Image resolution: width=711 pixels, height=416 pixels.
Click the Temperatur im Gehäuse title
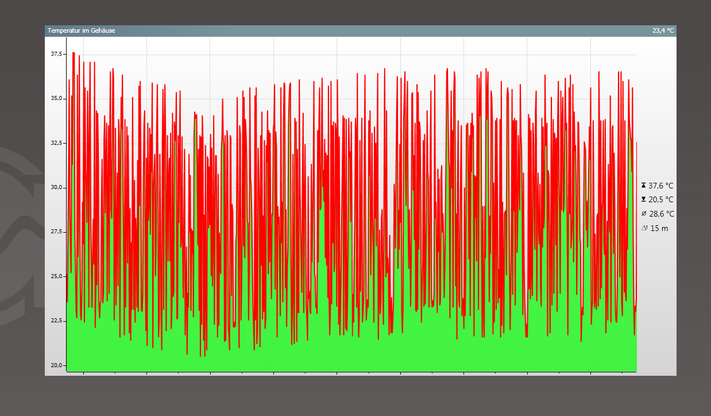(x=81, y=30)
